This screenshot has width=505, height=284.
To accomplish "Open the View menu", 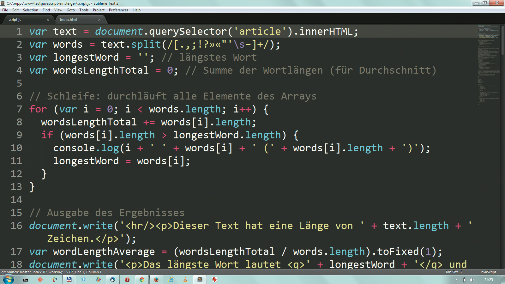I will pos(58,10).
